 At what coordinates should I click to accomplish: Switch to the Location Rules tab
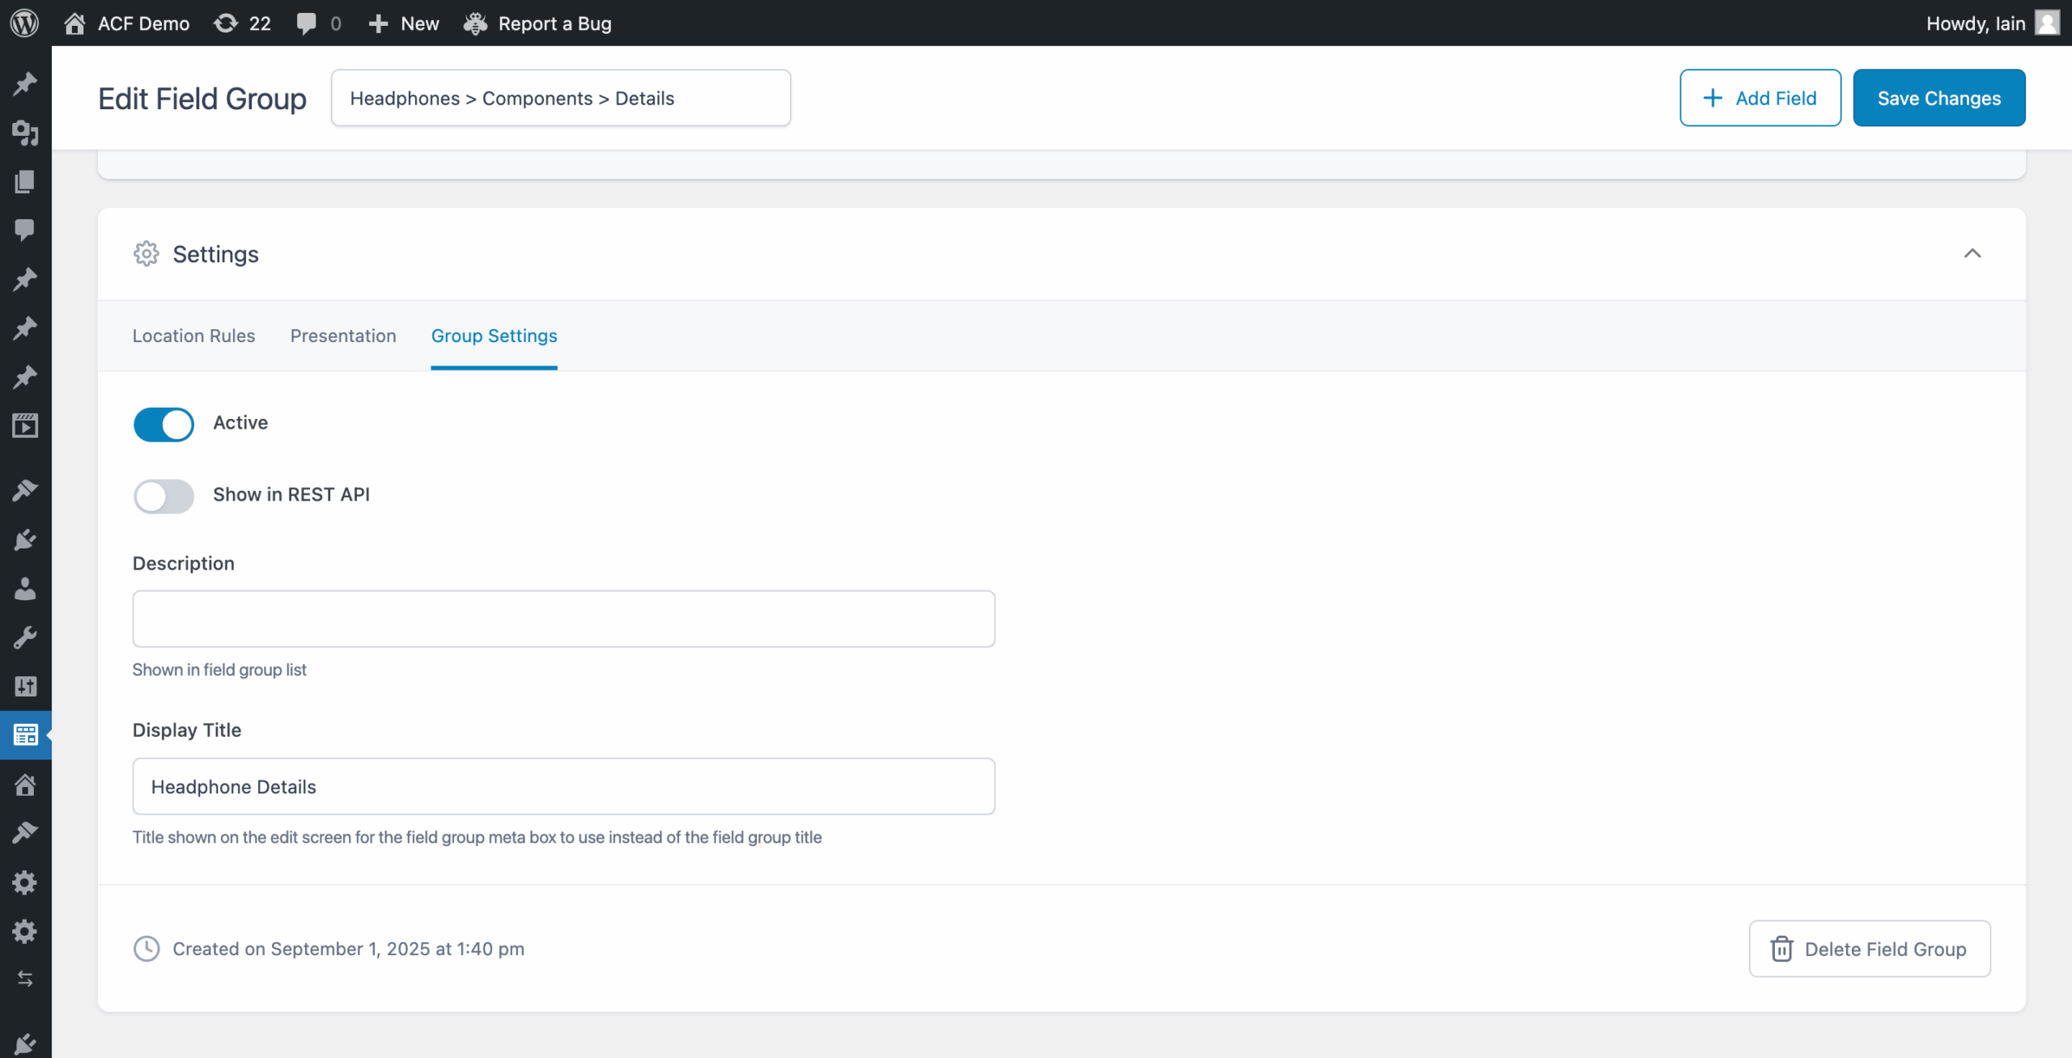coord(193,336)
